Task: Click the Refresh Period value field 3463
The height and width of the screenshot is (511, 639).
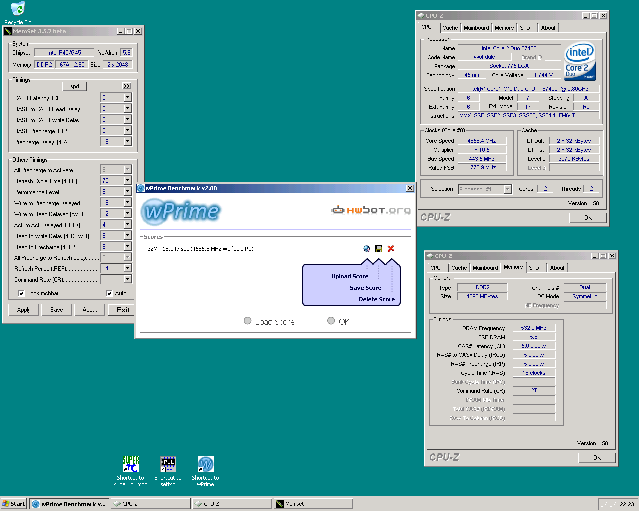Action: (x=112, y=268)
